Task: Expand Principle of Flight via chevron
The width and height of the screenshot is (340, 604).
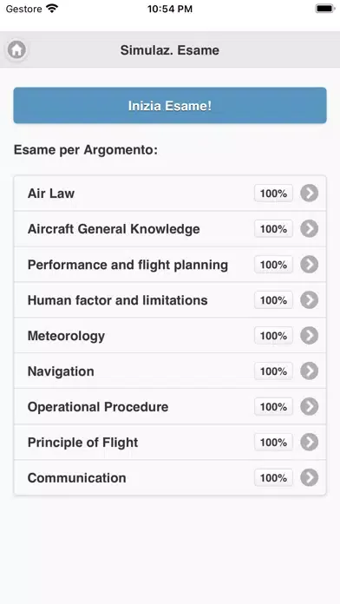Action: 309,443
